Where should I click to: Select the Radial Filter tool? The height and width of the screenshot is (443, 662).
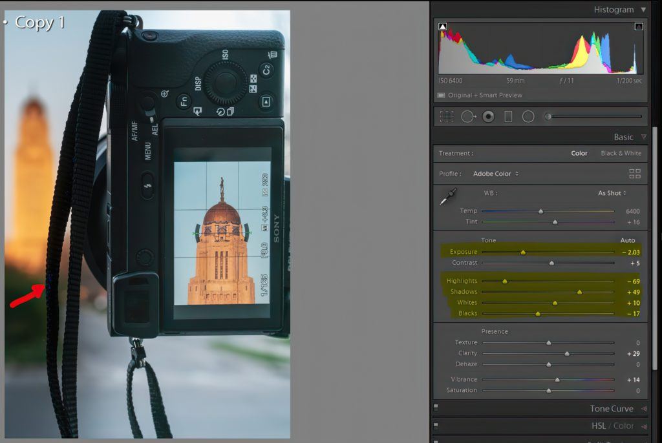point(528,117)
